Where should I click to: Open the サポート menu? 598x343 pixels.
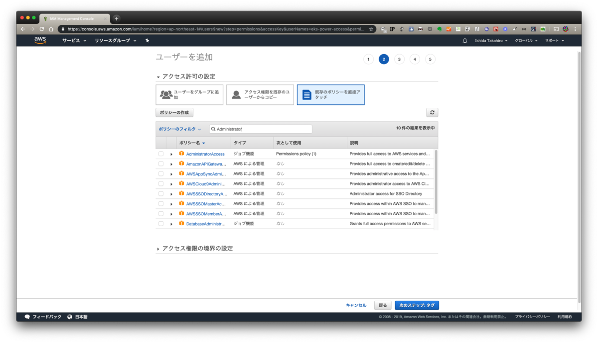(x=554, y=41)
